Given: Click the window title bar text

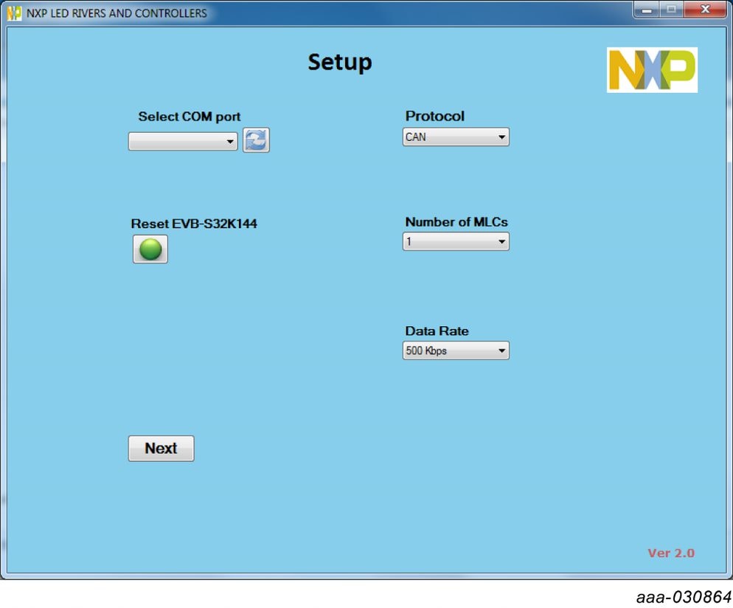Looking at the screenshot, I should (117, 13).
